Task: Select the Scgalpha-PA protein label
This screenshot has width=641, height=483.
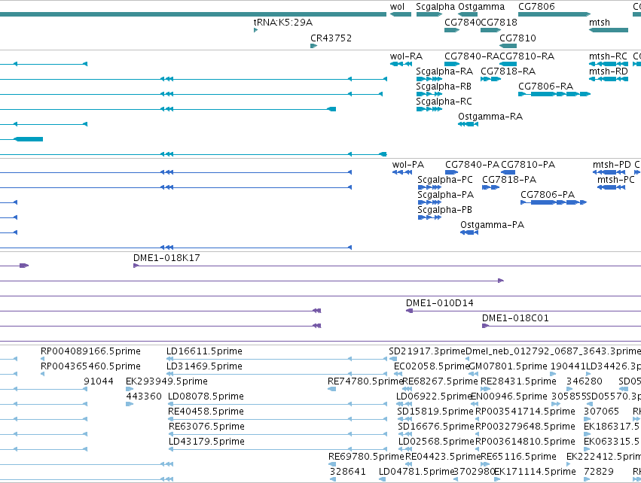Action: pyautogui.click(x=446, y=195)
